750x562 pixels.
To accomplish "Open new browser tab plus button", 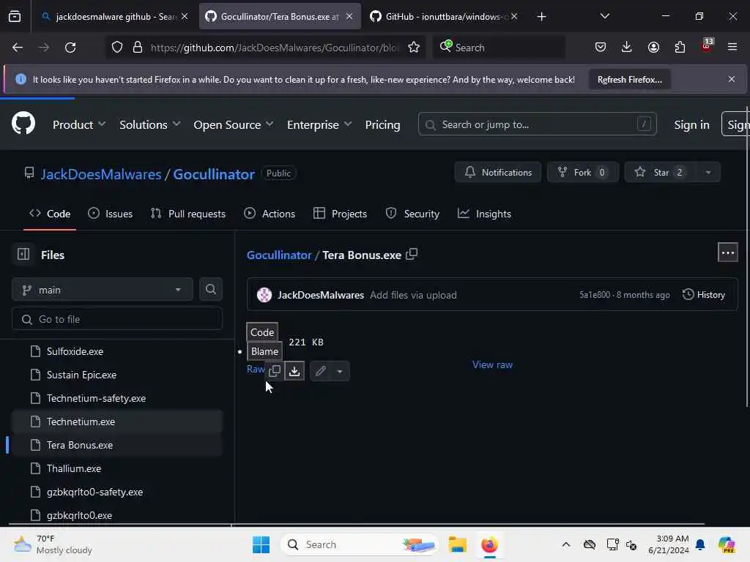I will tap(541, 17).
